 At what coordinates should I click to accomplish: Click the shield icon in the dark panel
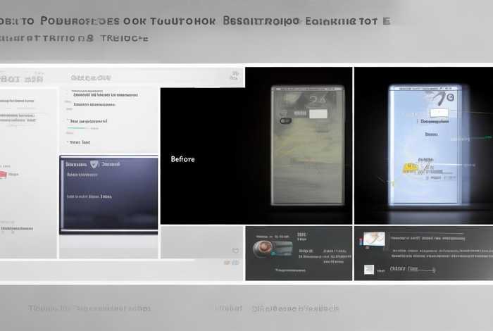click(95, 163)
